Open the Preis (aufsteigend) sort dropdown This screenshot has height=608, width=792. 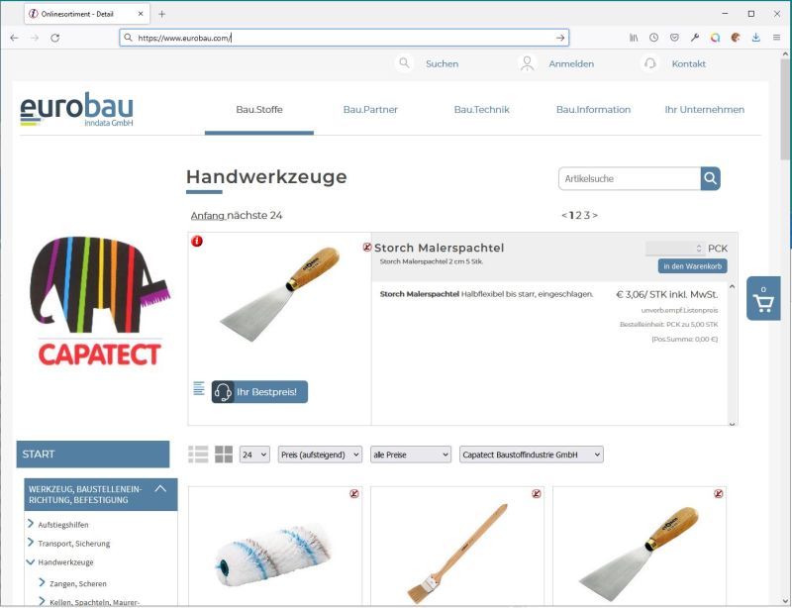tap(320, 455)
